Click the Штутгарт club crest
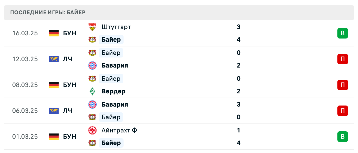Image resolution: width=358 pixels, height=153 pixels. [93, 27]
